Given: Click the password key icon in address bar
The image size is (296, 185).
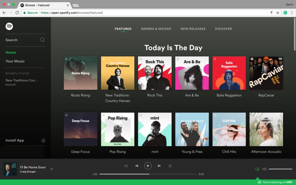Looking at the screenshot, I should pos(271,13).
